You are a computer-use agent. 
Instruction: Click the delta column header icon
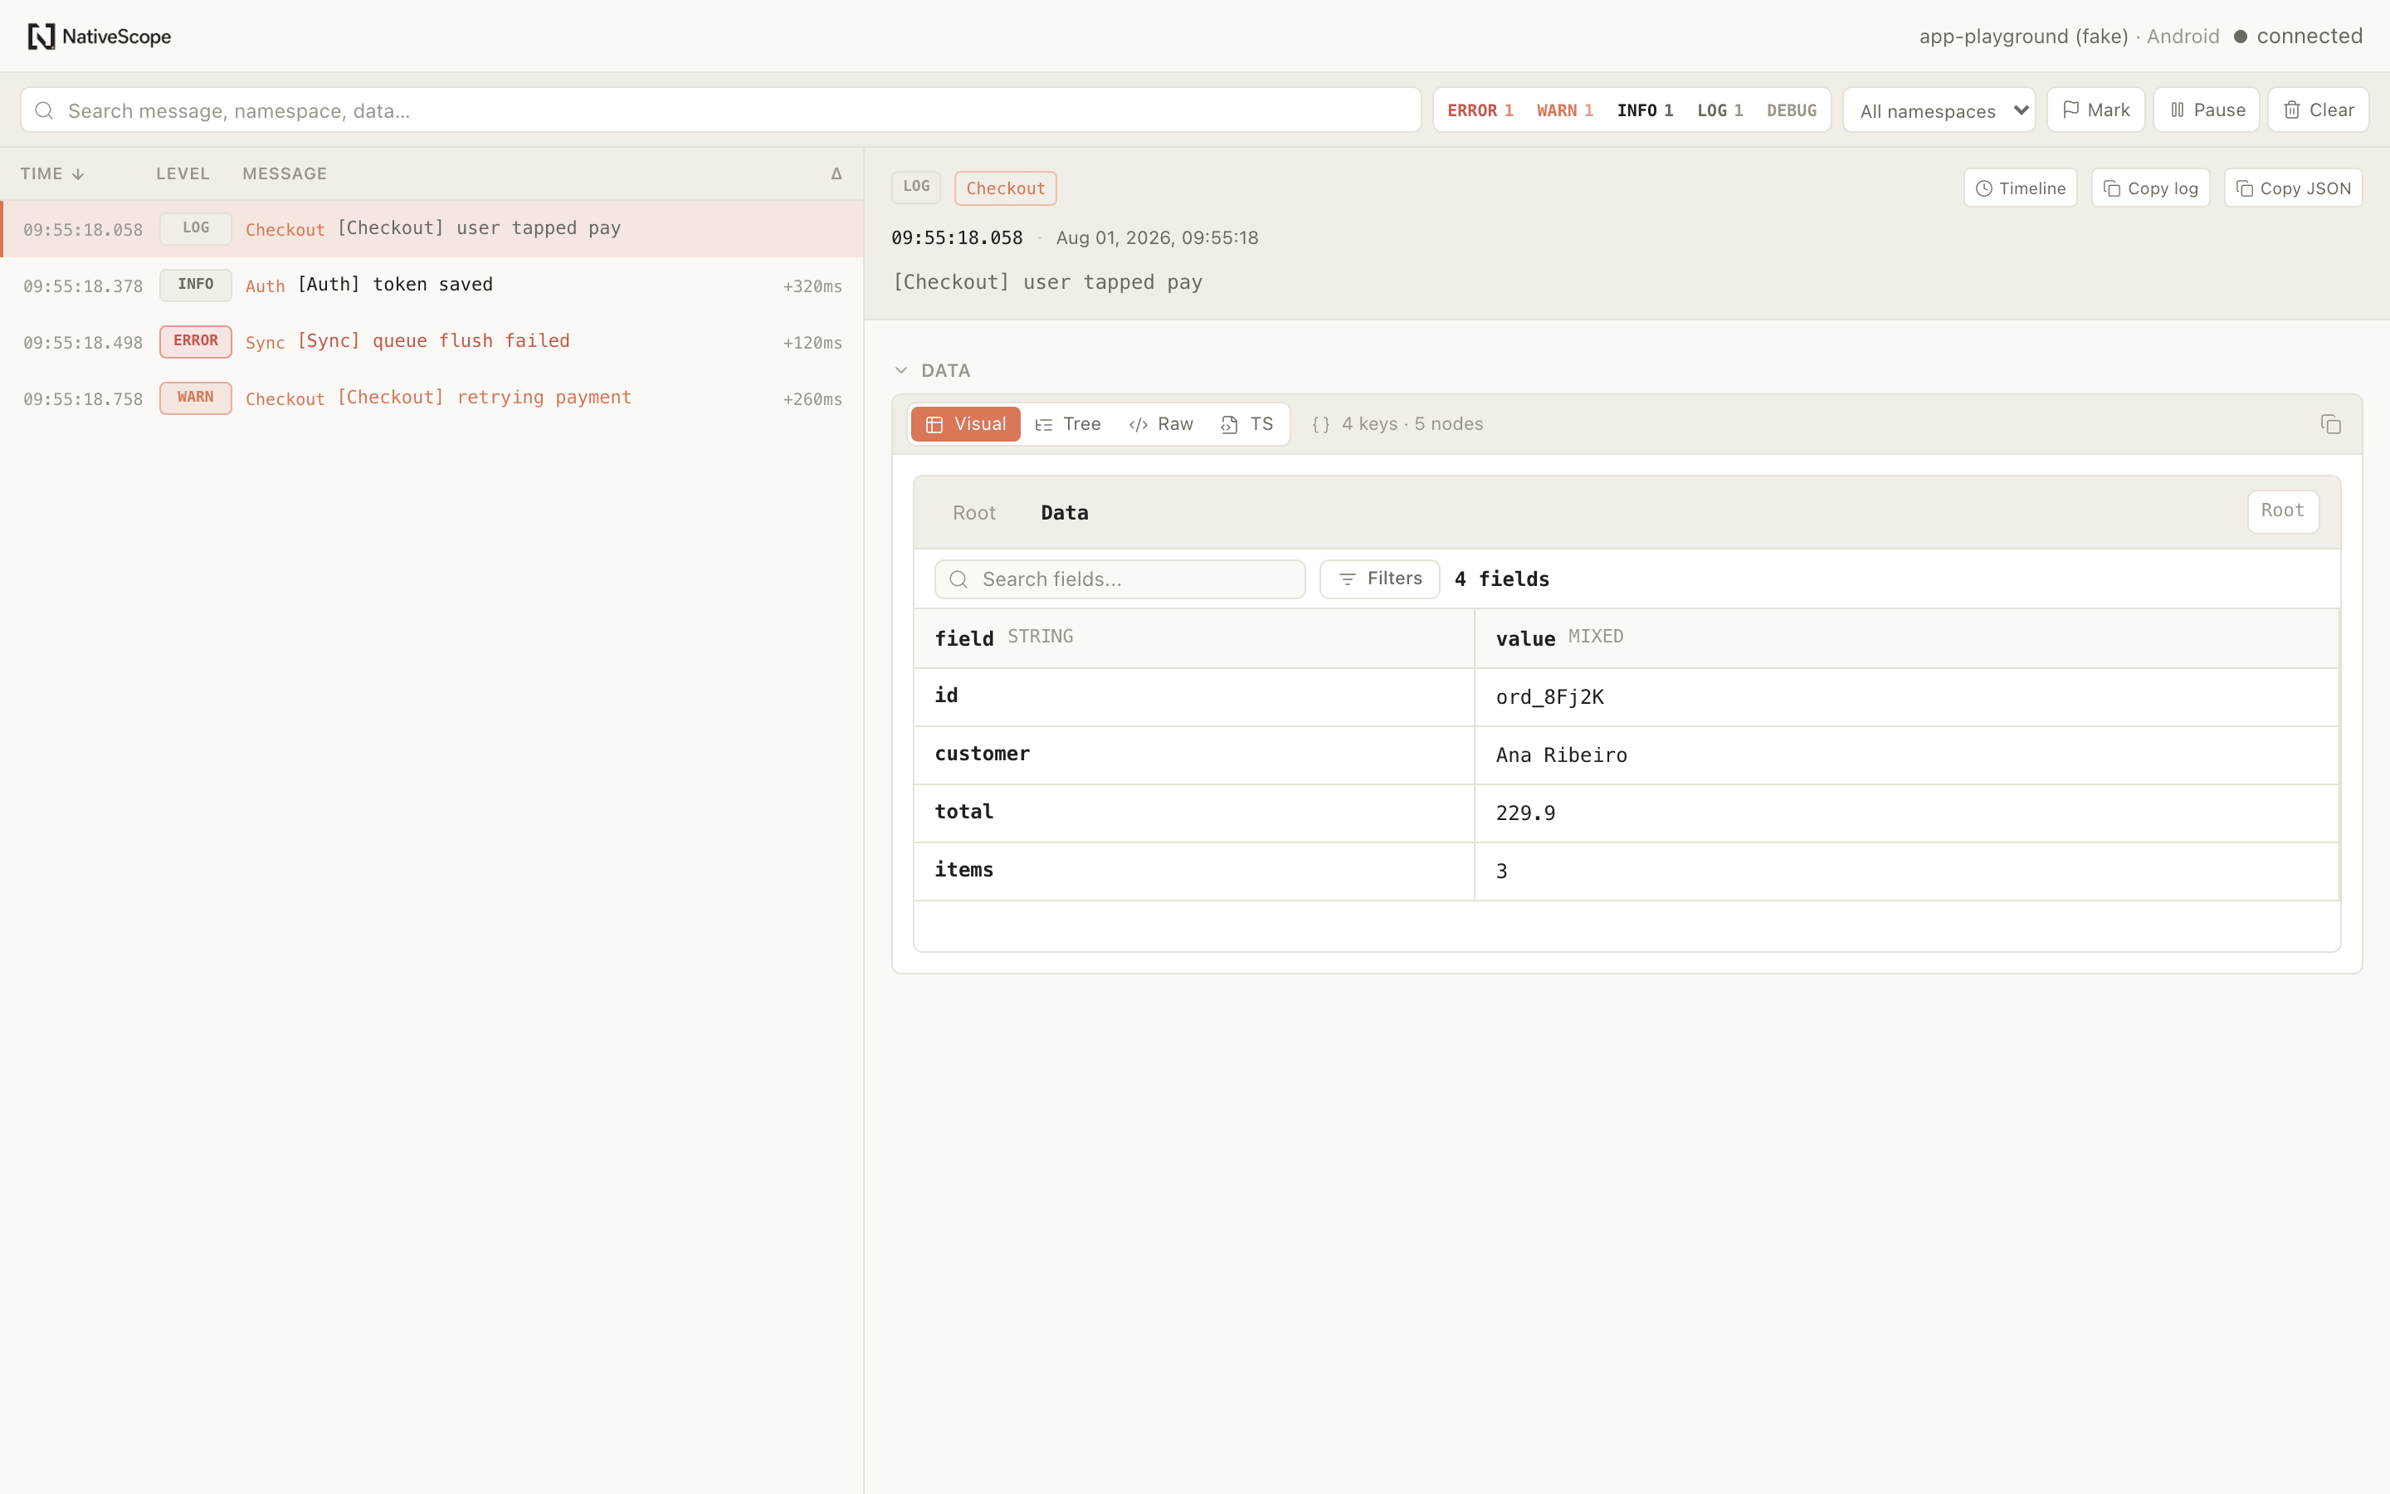pyautogui.click(x=836, y=174)
